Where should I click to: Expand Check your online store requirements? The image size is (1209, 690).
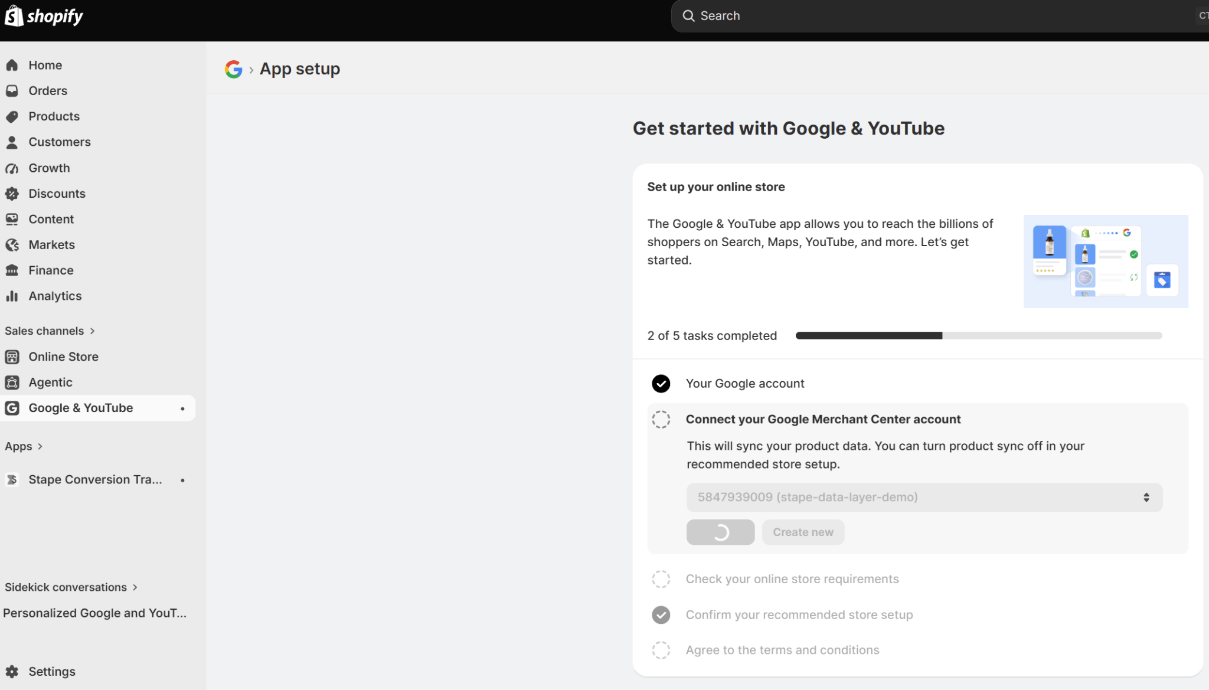click(792, 579)
